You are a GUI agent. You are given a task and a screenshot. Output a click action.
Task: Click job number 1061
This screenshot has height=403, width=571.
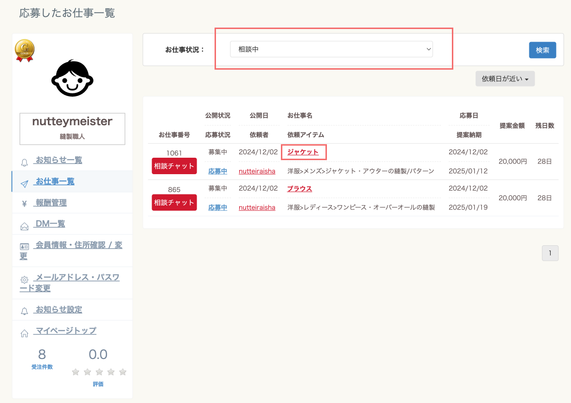tap(174, 153)
